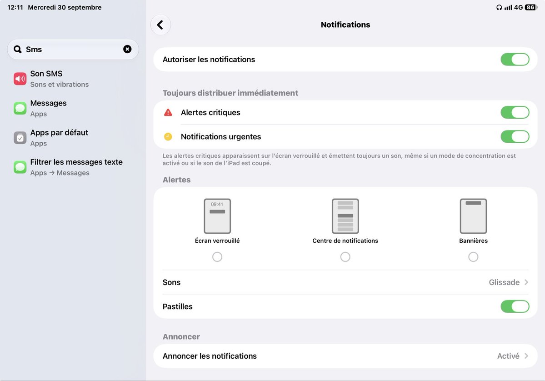Turn off Alertes critiques switch

coord(515,112)
